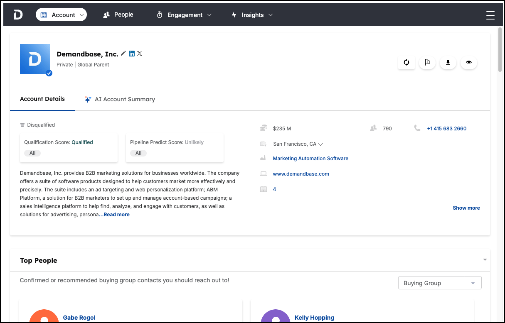Click the large Demandbase company logo

(35, 59)
